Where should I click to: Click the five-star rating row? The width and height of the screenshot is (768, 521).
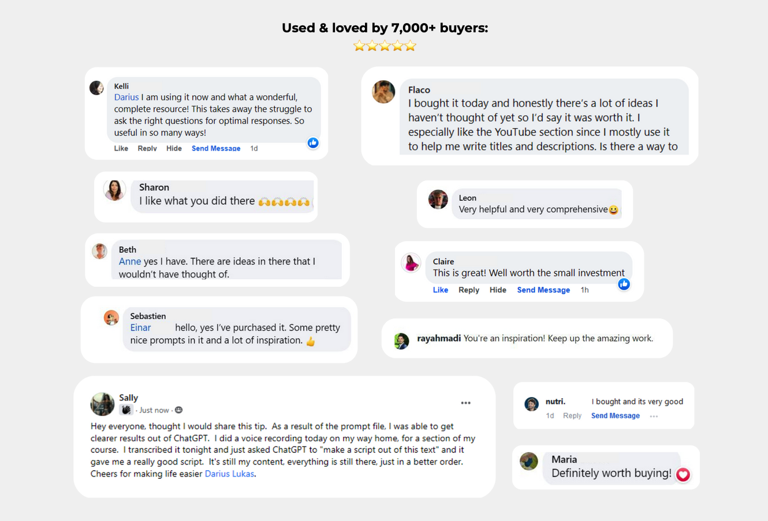[x=385, y=46]
